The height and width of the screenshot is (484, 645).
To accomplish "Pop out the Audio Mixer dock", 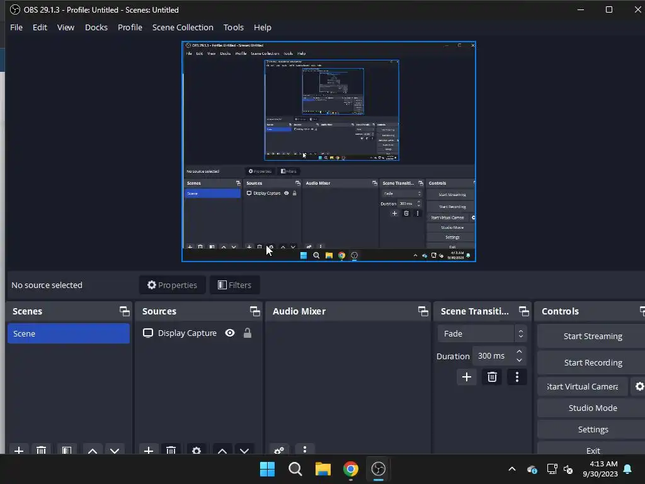I will [x=423, y=311].
